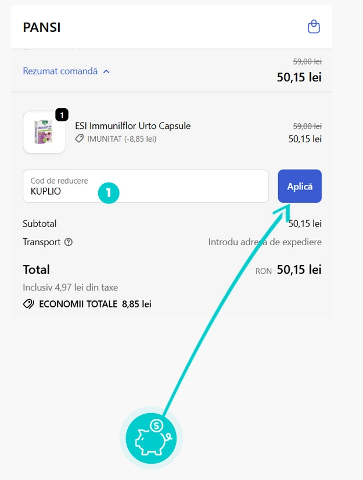Click the Introdu adresa de expediere text
The height and width of the screenshot is (480, 363).
264,242
